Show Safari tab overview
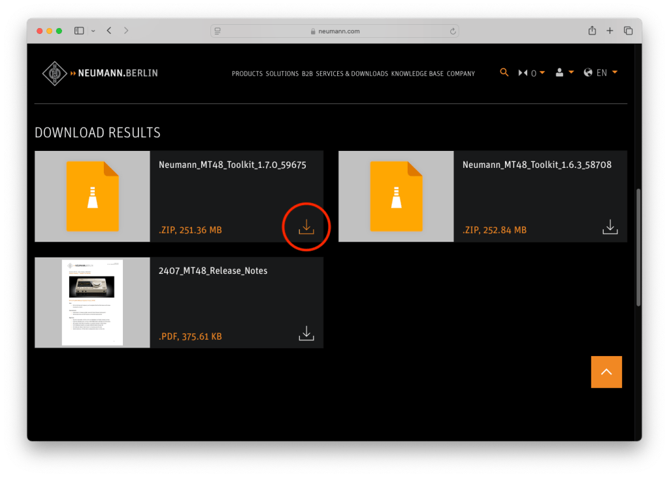Viewport: 669px width, 477px height. [628, 31]
